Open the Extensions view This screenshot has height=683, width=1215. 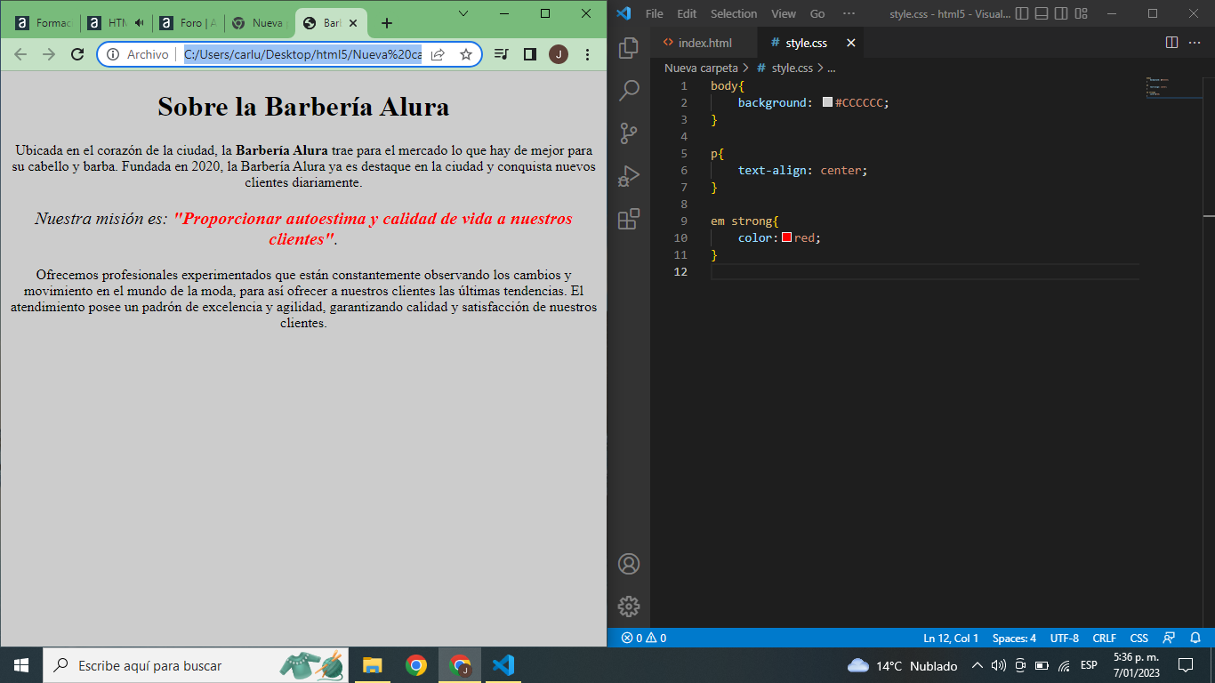tap(629, 219)
